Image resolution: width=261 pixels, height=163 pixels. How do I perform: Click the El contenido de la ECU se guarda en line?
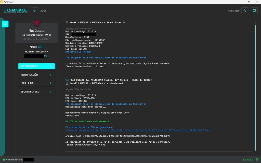click(x=89, y=127)
